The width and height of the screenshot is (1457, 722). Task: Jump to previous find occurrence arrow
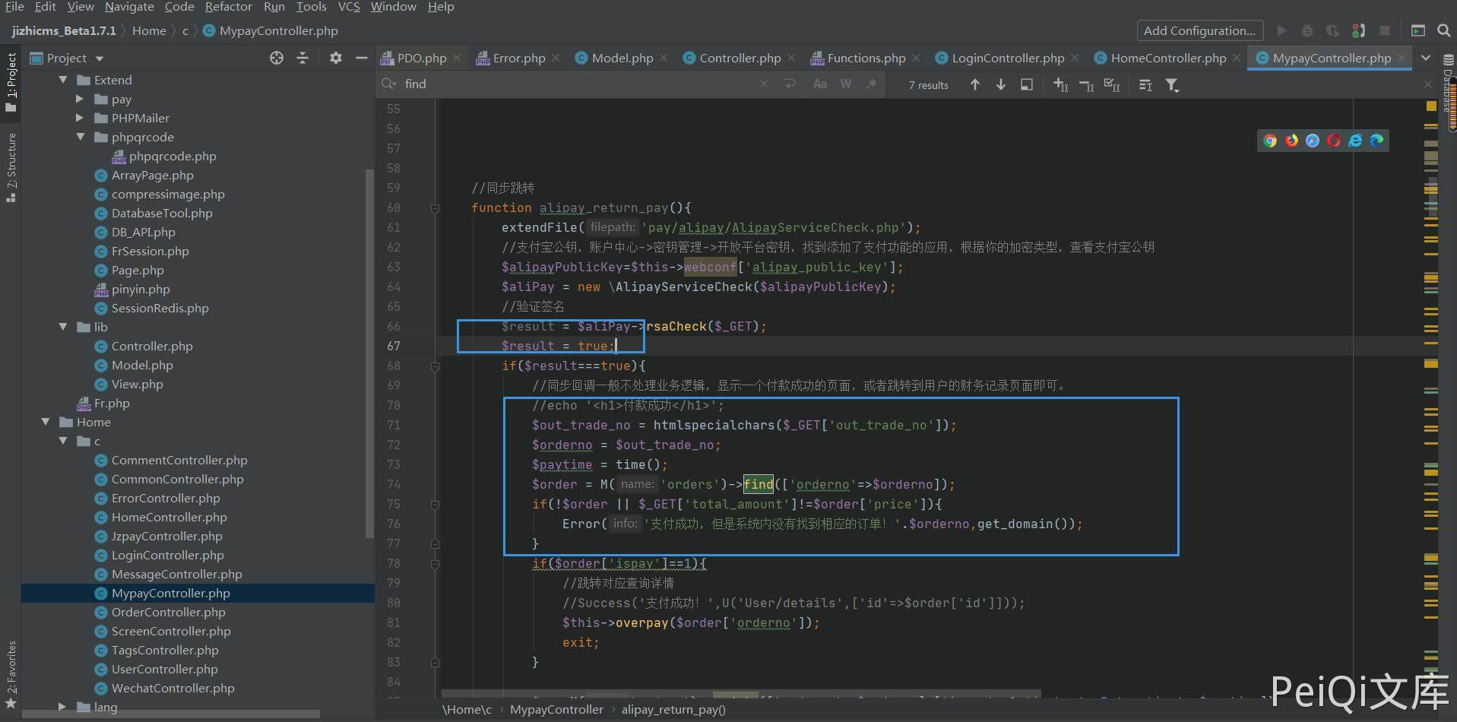click(975, 85)
